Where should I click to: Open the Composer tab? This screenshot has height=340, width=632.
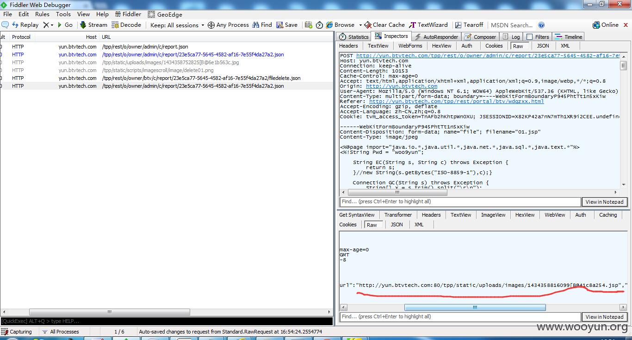[x=480, y=37]
